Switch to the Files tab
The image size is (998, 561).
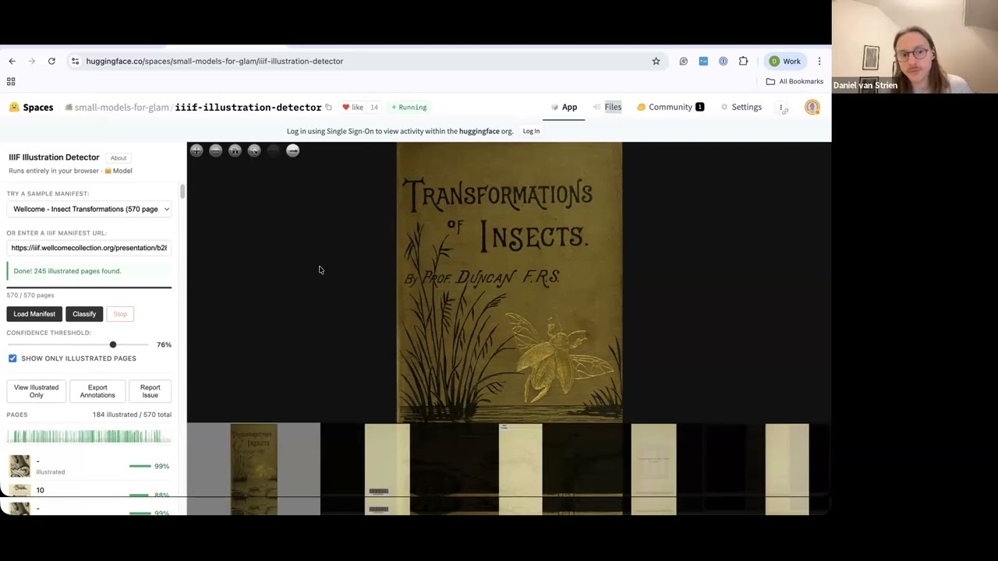pos(607,107)
